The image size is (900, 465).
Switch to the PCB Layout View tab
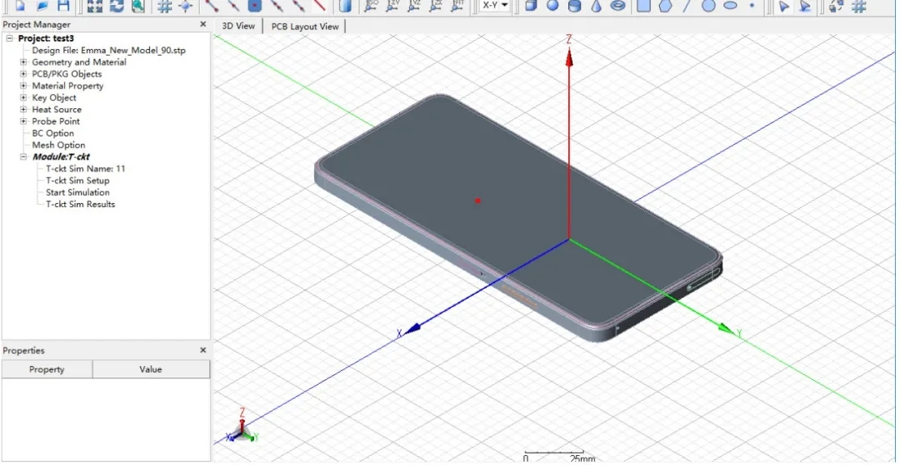coord(305,27)
